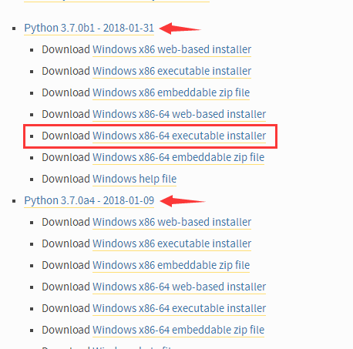
Task: Download x86 executable installer under Python 3.7.0a4
Action: coord(172,243)
